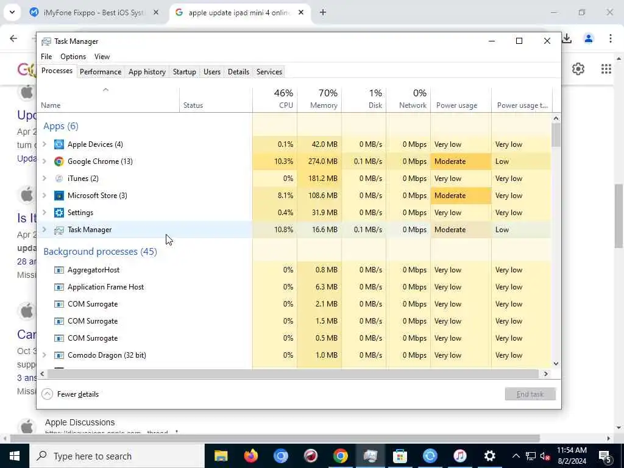624x468 pixels.
Task: Sort processes by the CPU column
Action: [275, 99]
